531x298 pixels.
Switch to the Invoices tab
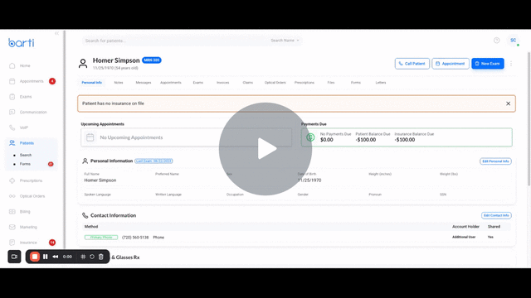(223, 83)
